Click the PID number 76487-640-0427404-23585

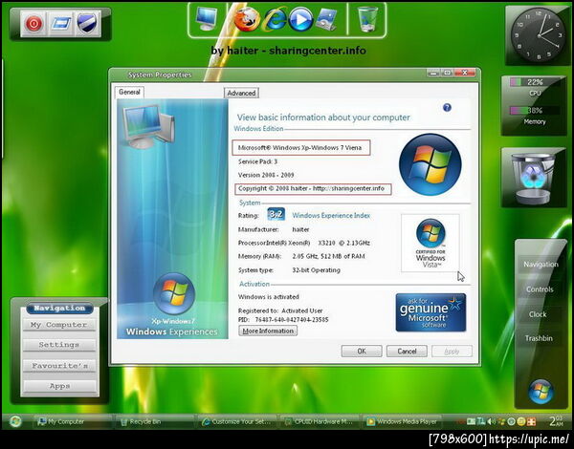292,320
